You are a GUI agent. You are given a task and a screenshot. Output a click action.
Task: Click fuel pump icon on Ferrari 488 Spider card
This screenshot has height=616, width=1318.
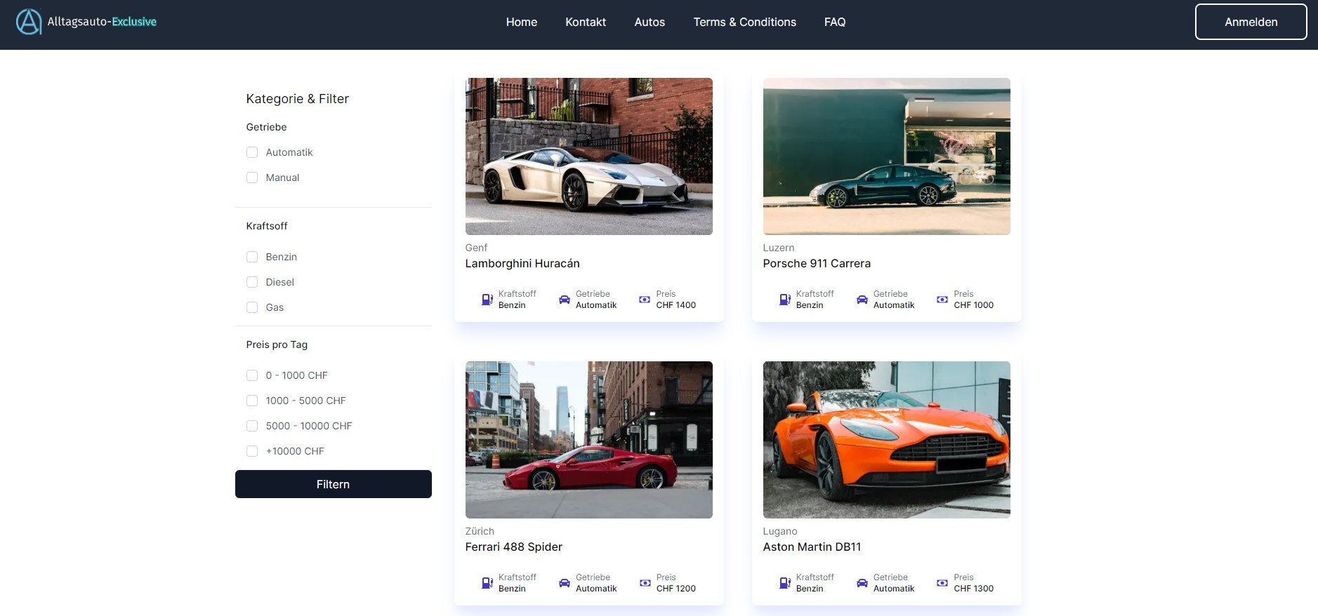[487, 583]
